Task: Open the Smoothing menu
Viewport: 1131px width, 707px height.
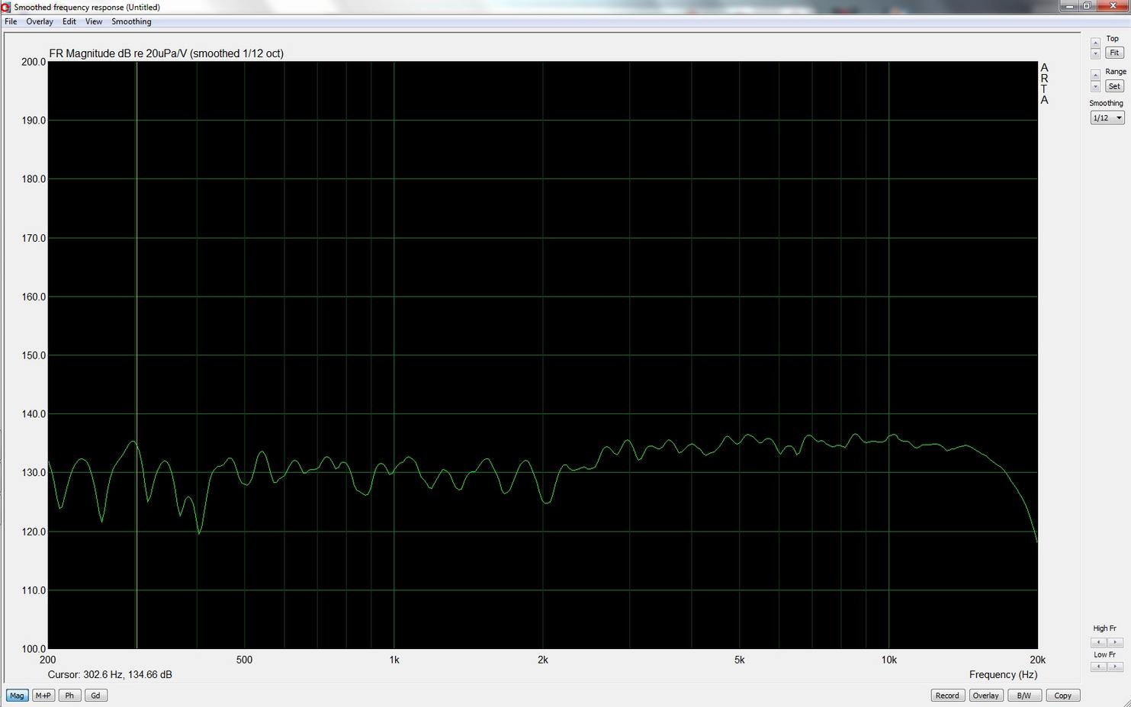Action: tap(131, 21)
